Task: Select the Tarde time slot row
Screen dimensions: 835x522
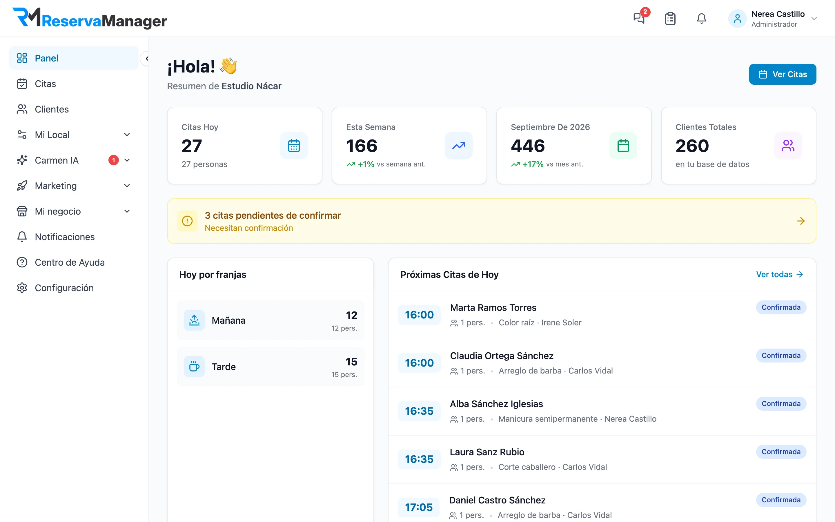Action: pyautogui.click(x=271, y=366)
